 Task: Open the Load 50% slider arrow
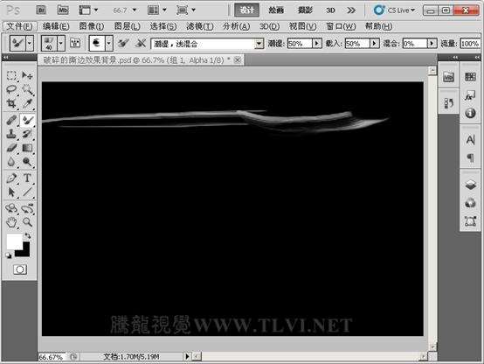374,44
